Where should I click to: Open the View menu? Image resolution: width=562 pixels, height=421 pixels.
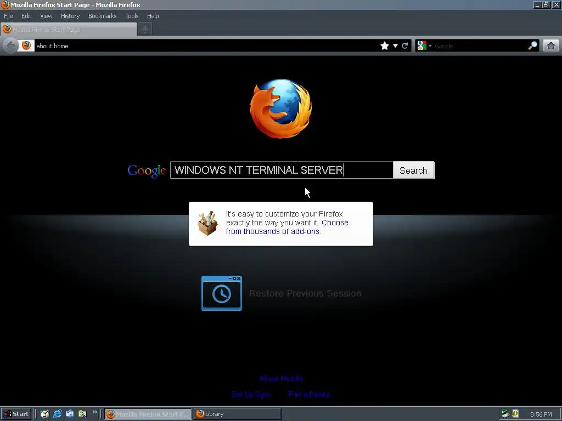[x=46, y=16]
